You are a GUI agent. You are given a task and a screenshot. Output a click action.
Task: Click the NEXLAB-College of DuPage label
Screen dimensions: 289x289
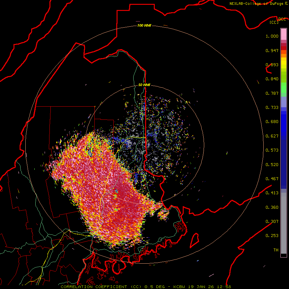coord(257,4)
